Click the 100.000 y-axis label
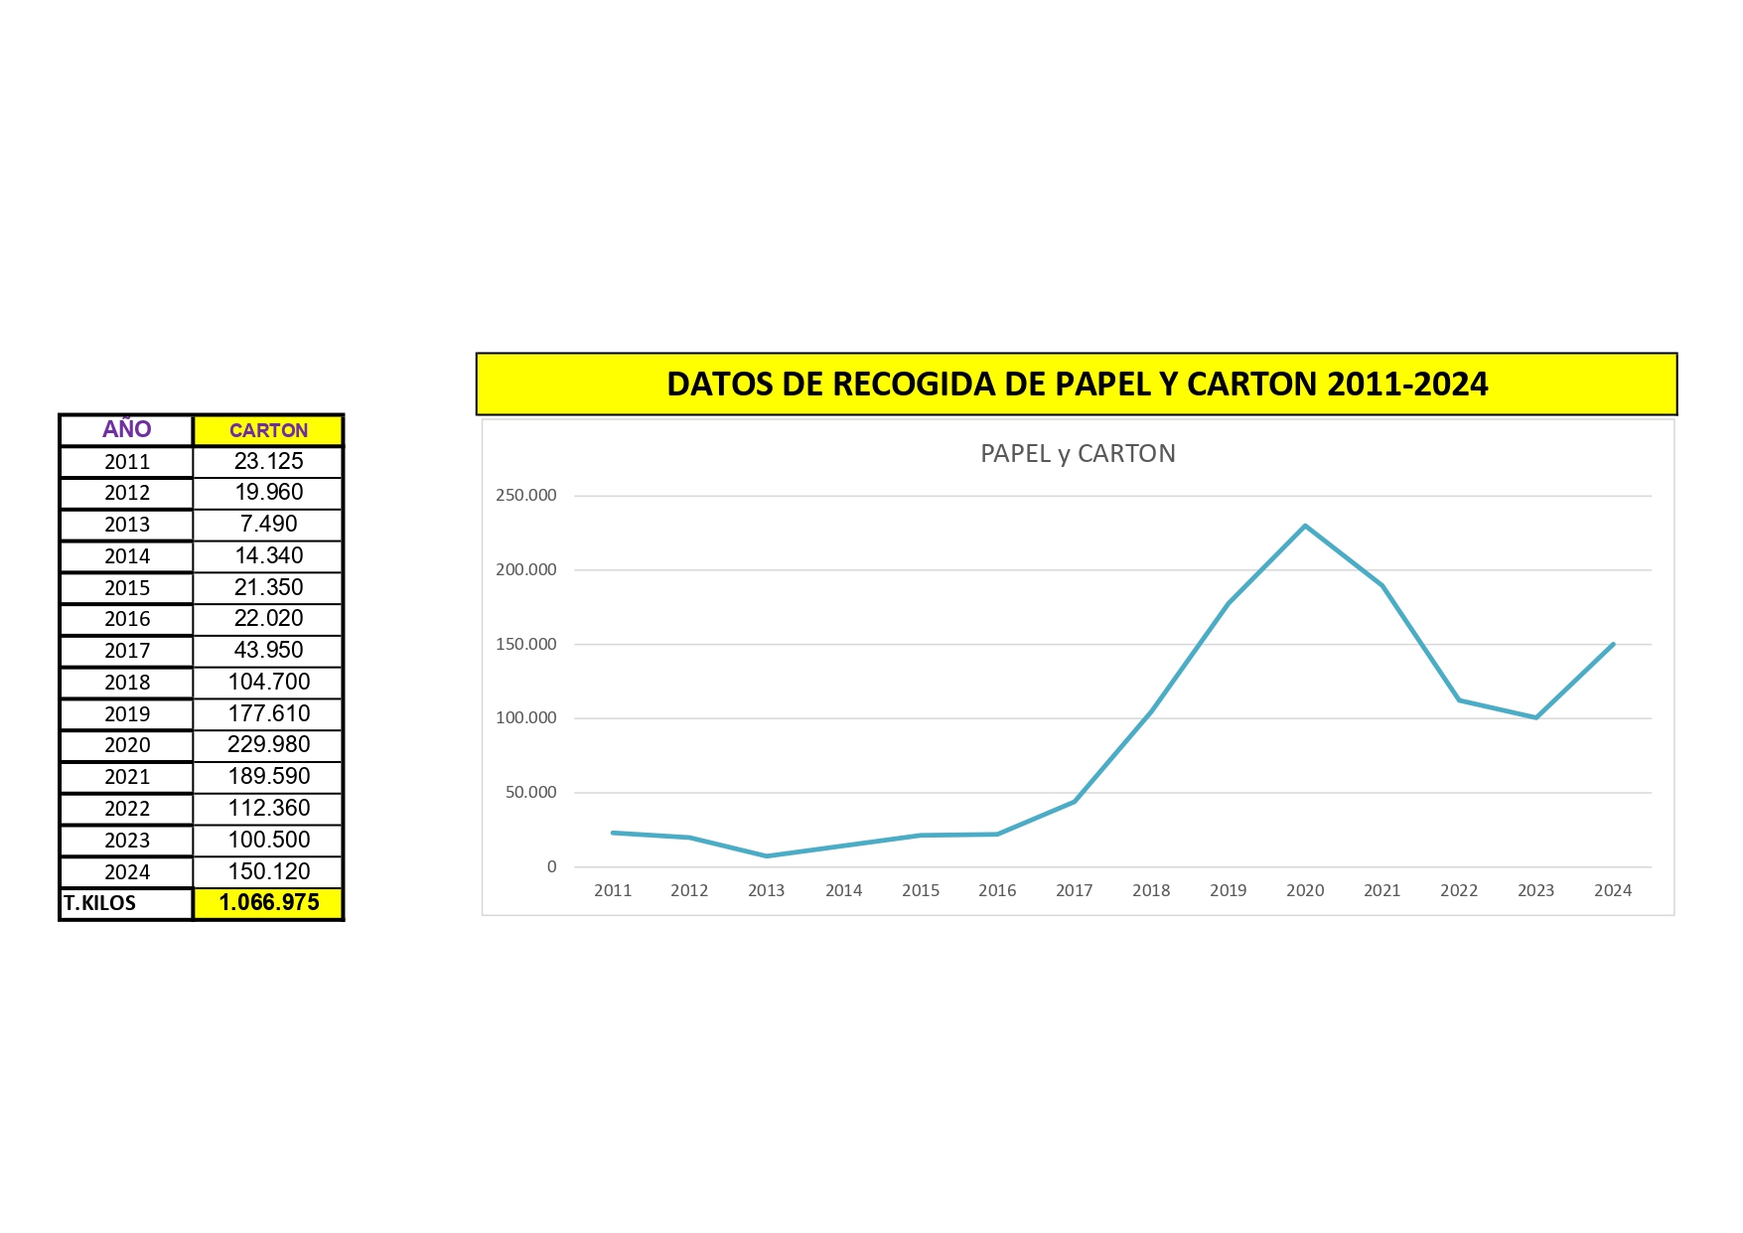The width and height of the screenshot is (1743, 1233). pos(526,718)
